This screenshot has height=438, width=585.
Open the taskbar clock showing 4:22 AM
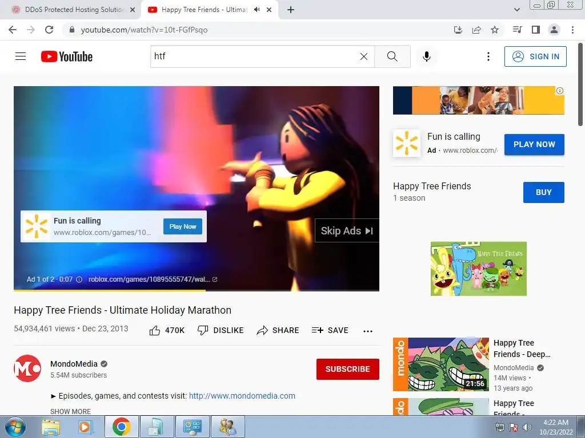pos(556,427)
